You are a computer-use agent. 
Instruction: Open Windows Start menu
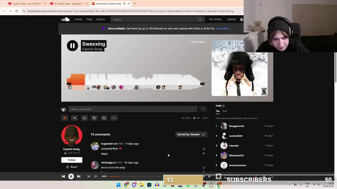[118, 185]
